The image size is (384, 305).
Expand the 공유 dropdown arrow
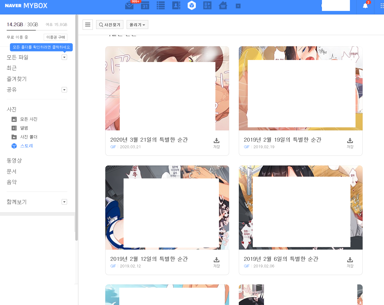64,90
